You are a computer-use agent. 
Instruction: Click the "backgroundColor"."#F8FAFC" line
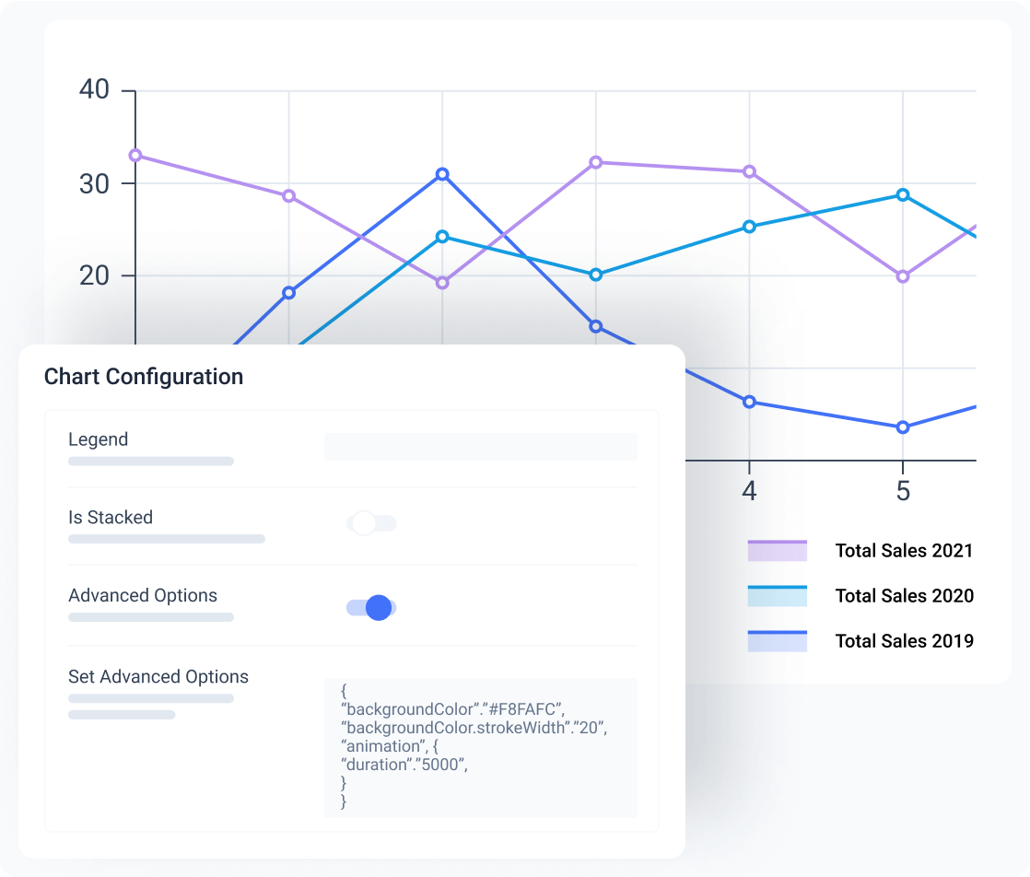point(452,709)
